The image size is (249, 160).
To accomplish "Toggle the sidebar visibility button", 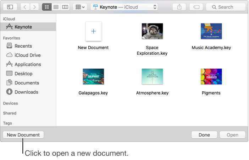I will coord(10,7).
